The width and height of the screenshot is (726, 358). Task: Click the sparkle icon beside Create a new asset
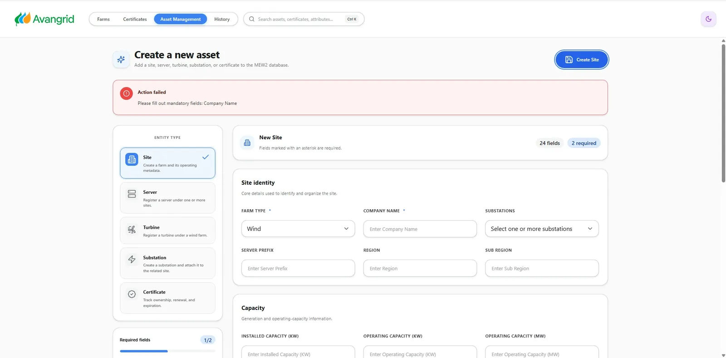point(121,59)
